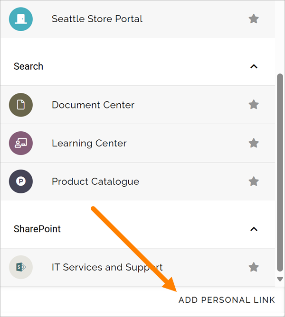285x317 pixels.
Task: Toggle the star next to Document Center
Action: click(x=254, y=105)
